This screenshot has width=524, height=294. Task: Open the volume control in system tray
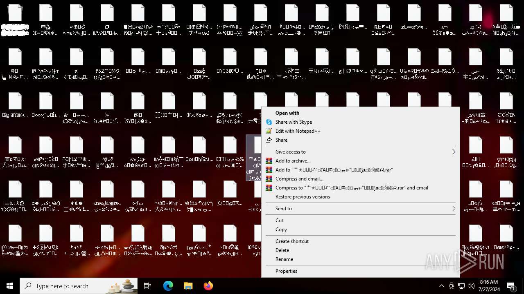(471, 286)
